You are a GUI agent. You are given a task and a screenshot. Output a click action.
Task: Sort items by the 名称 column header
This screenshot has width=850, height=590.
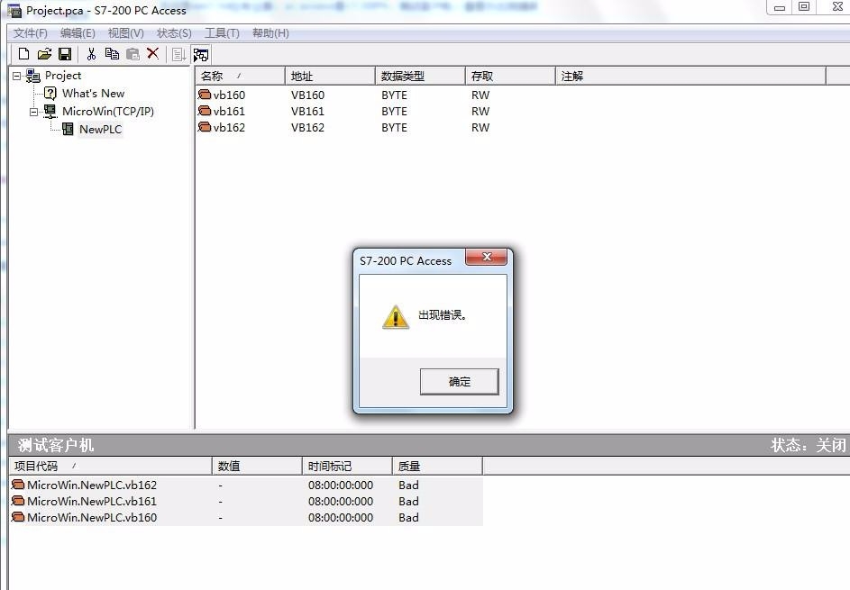tap(240, 76)
